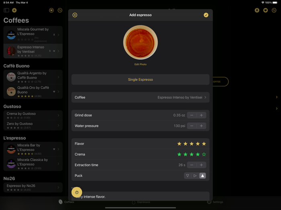Select Puck right-pointing triangle option

pos(195,176)
